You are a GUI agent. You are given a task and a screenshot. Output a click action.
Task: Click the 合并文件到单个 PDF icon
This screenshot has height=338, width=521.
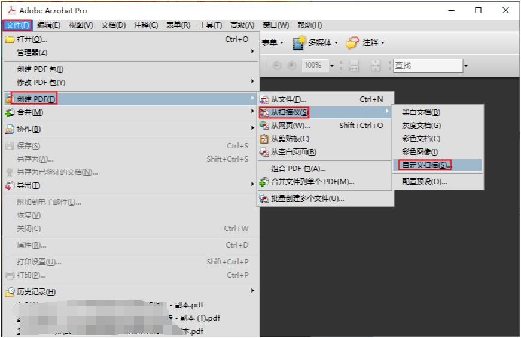[264, 182]
